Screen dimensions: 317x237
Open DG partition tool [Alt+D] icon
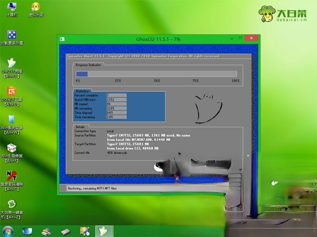pos(12,97)
